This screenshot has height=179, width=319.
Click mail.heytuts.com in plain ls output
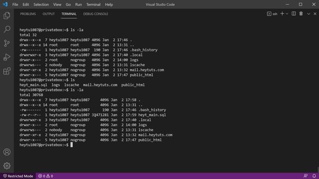point(100,85)
